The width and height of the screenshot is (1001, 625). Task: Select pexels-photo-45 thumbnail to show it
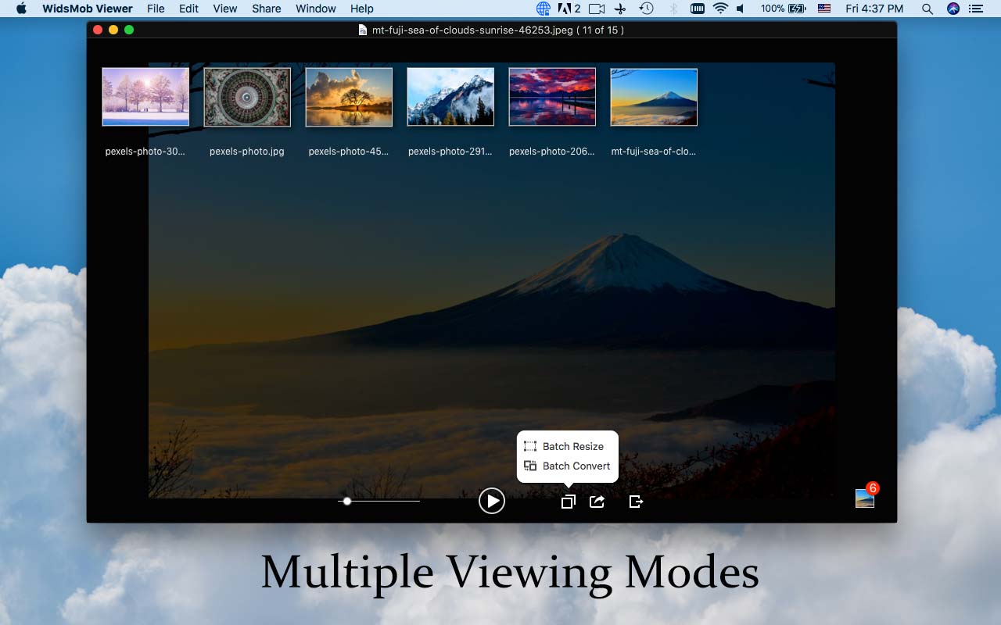click(x=349, y=96)
